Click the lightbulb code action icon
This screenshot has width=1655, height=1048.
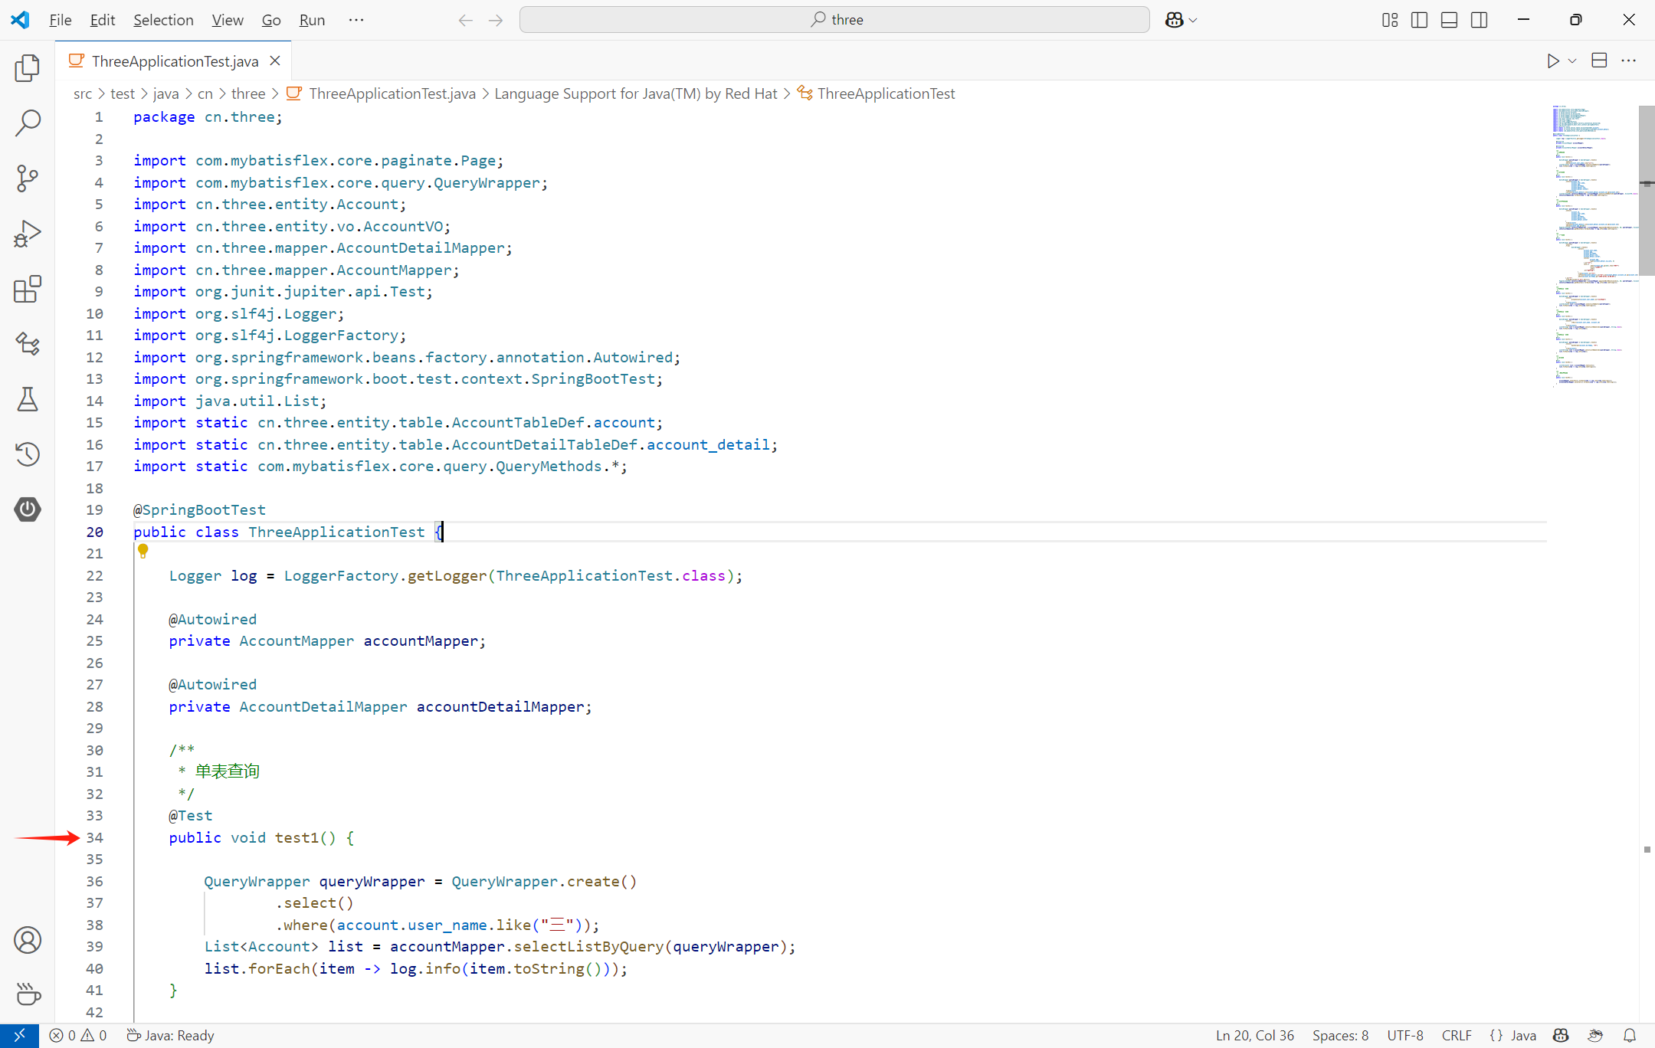[143, 551]
